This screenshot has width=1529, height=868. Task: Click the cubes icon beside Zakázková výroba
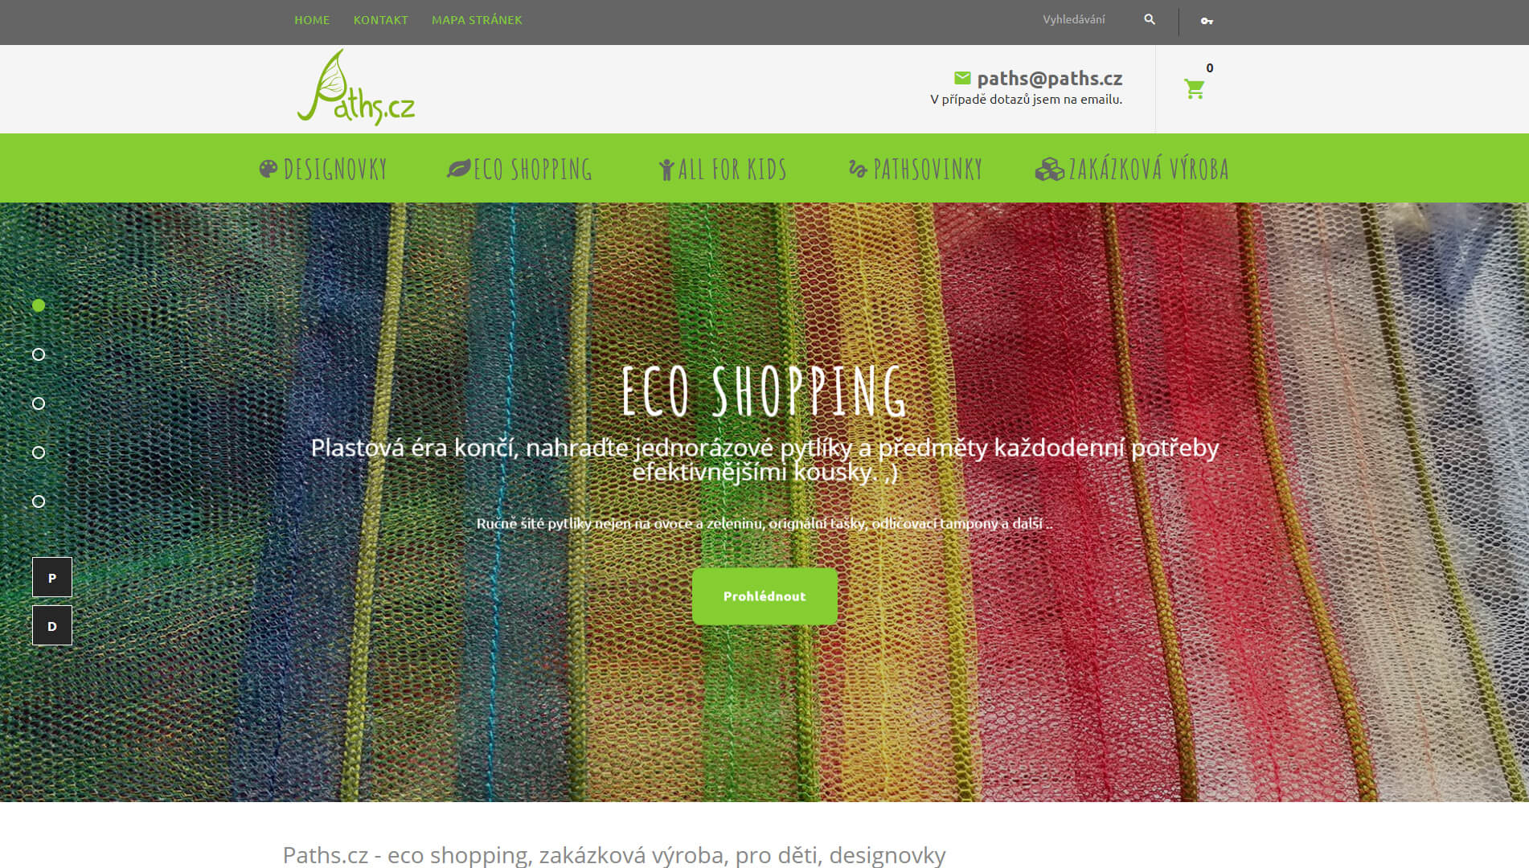click(1049, 169)
